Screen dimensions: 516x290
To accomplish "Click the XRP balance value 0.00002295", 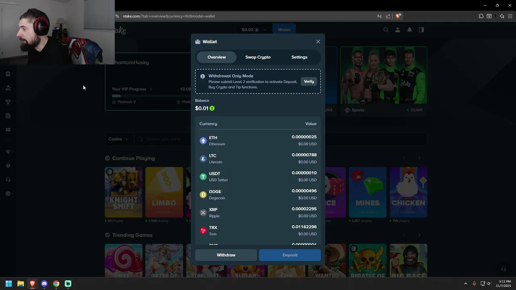I will click(304, 209).
